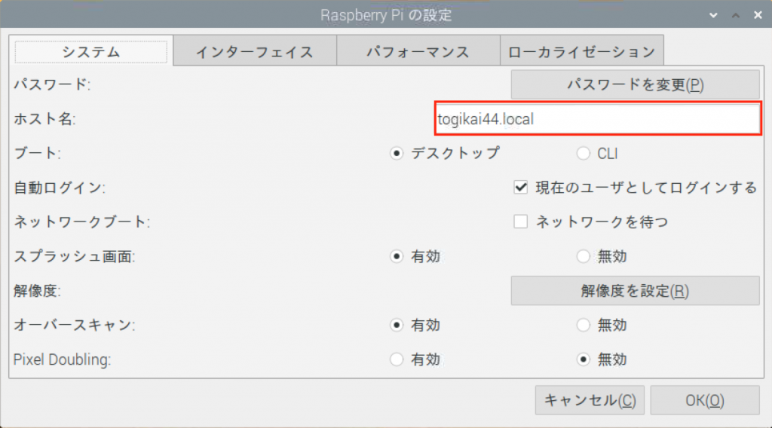Set オーバースキャン to 有効

[x=397, y=326]
